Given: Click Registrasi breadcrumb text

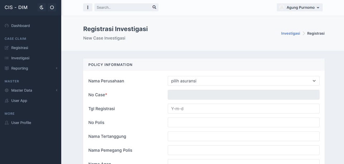Looking at the screenshot, I should [316, 33].
